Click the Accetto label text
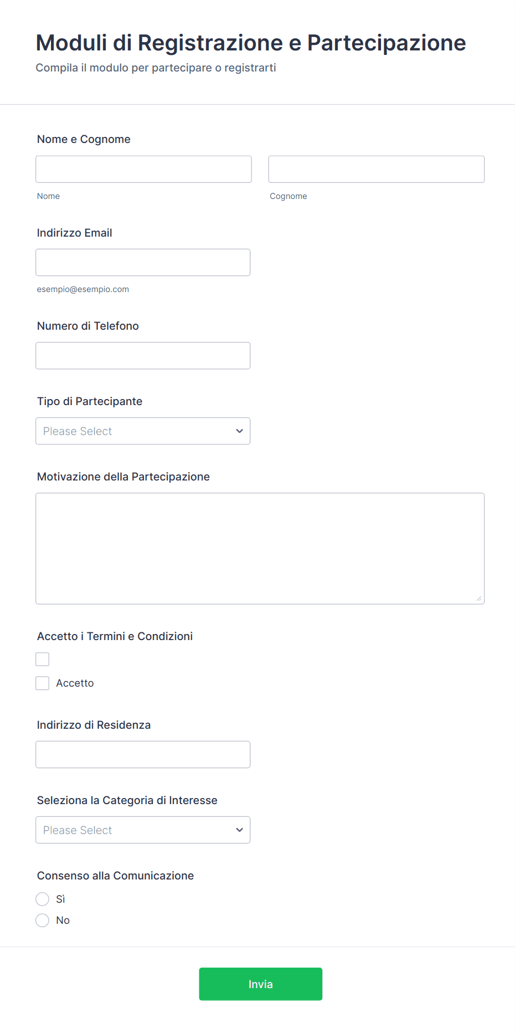The image size is (515, 1028). [75, 683]
